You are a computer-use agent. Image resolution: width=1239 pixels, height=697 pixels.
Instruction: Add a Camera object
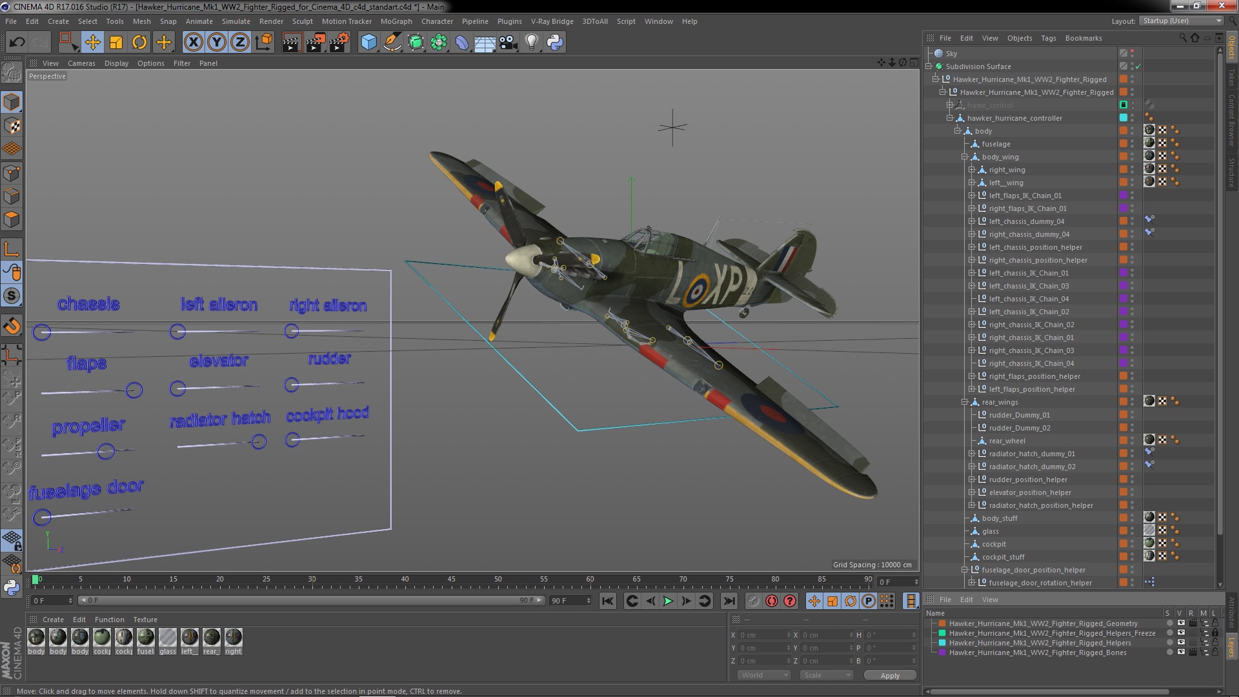point(509,43)
